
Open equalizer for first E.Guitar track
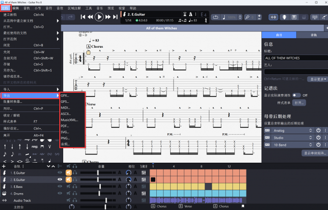[x=143, y=172]
